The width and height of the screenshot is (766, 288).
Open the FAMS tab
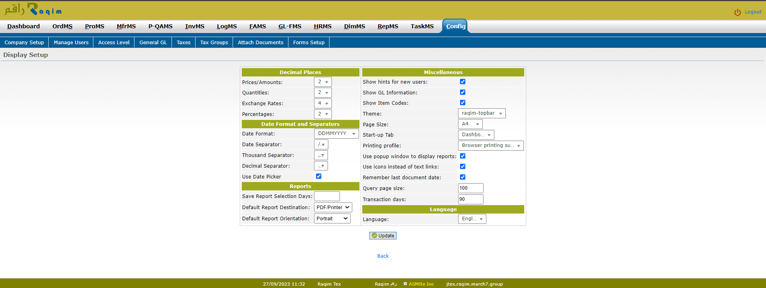(257, 26)
